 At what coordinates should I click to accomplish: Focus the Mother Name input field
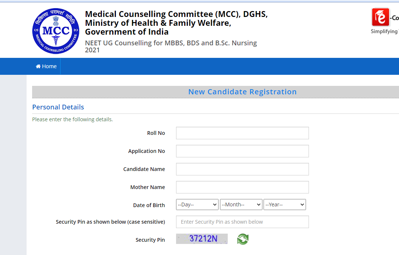[242, 187]
